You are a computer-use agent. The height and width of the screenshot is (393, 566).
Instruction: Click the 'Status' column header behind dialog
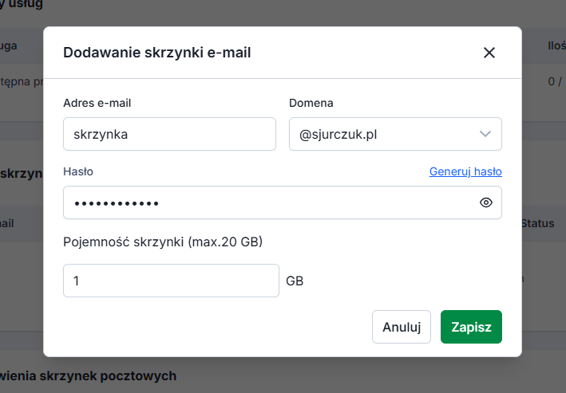[537, 224]
